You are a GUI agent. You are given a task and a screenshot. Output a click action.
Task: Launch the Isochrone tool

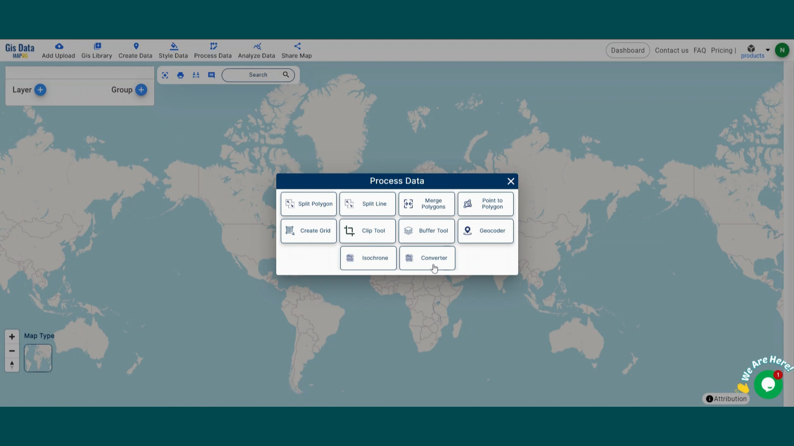368,258
